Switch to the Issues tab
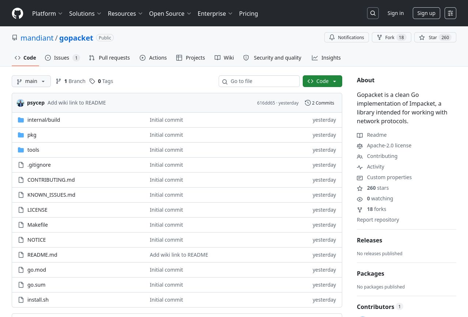The image size is (468, 317). pos(62,58)
